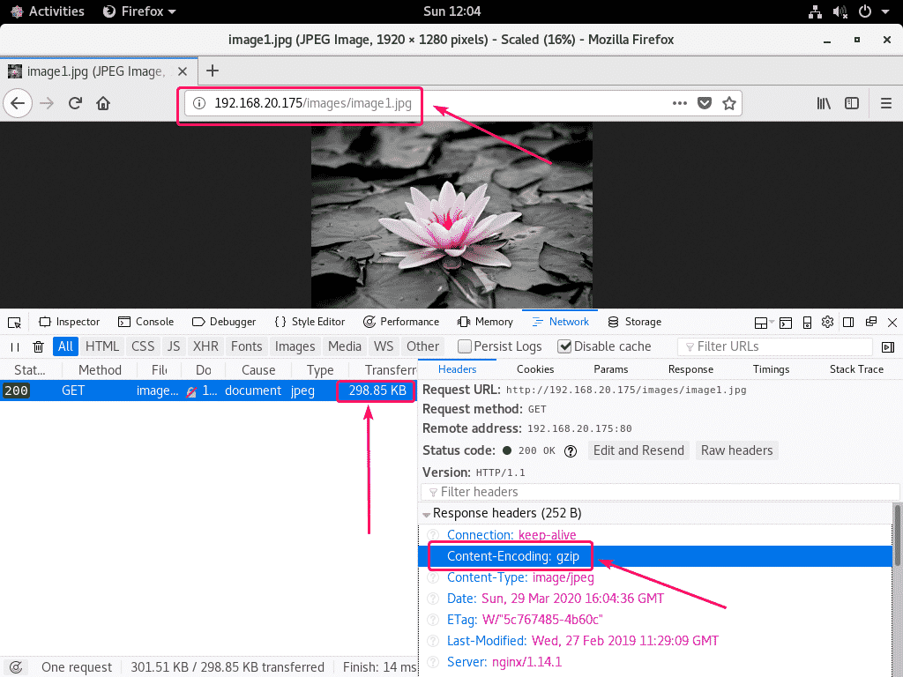Image resolution: width=903 pixels, height=677 pixels.
Task: Open GNOME network status icon
Action: [815, 11]
